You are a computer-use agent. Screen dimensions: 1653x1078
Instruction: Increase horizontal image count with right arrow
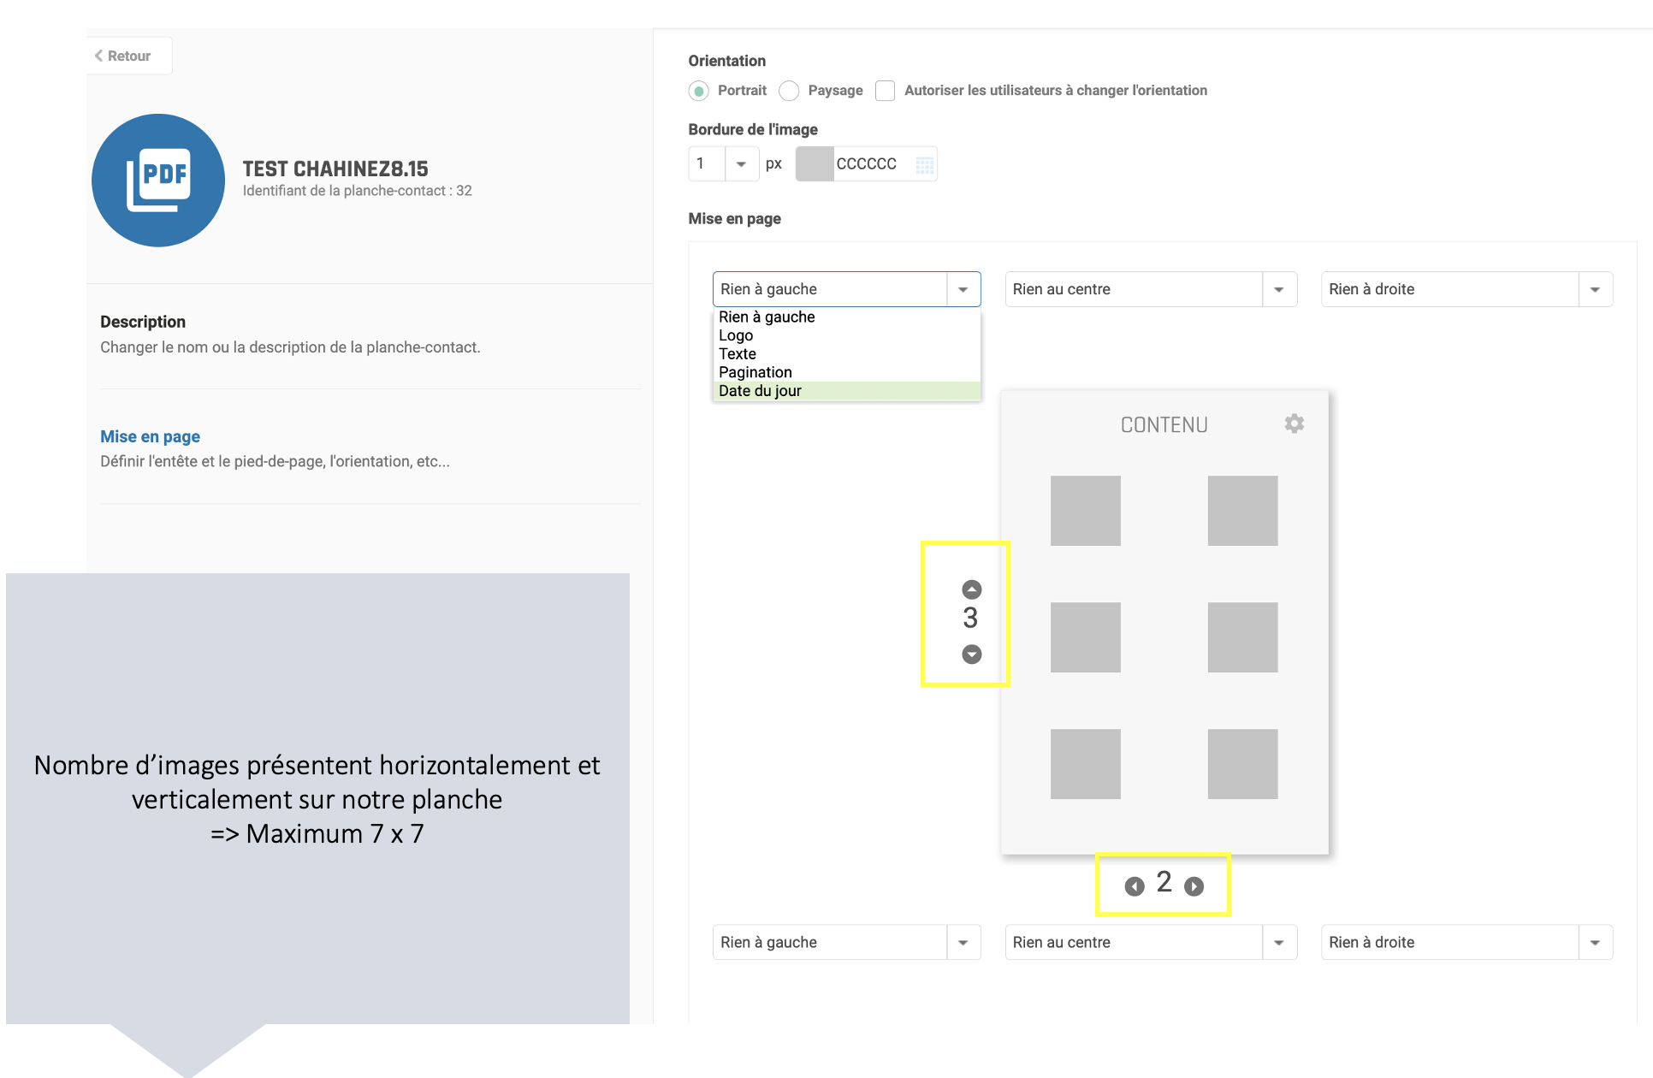click(x=1194, y=886)
